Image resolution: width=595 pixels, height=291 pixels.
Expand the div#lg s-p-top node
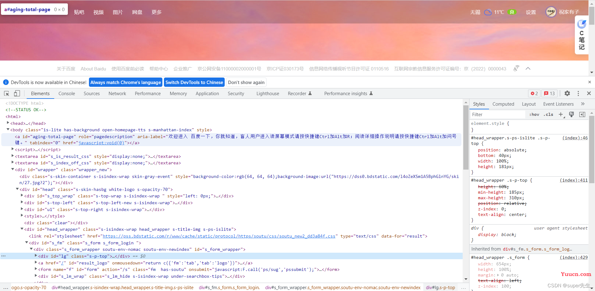[36, 256]
